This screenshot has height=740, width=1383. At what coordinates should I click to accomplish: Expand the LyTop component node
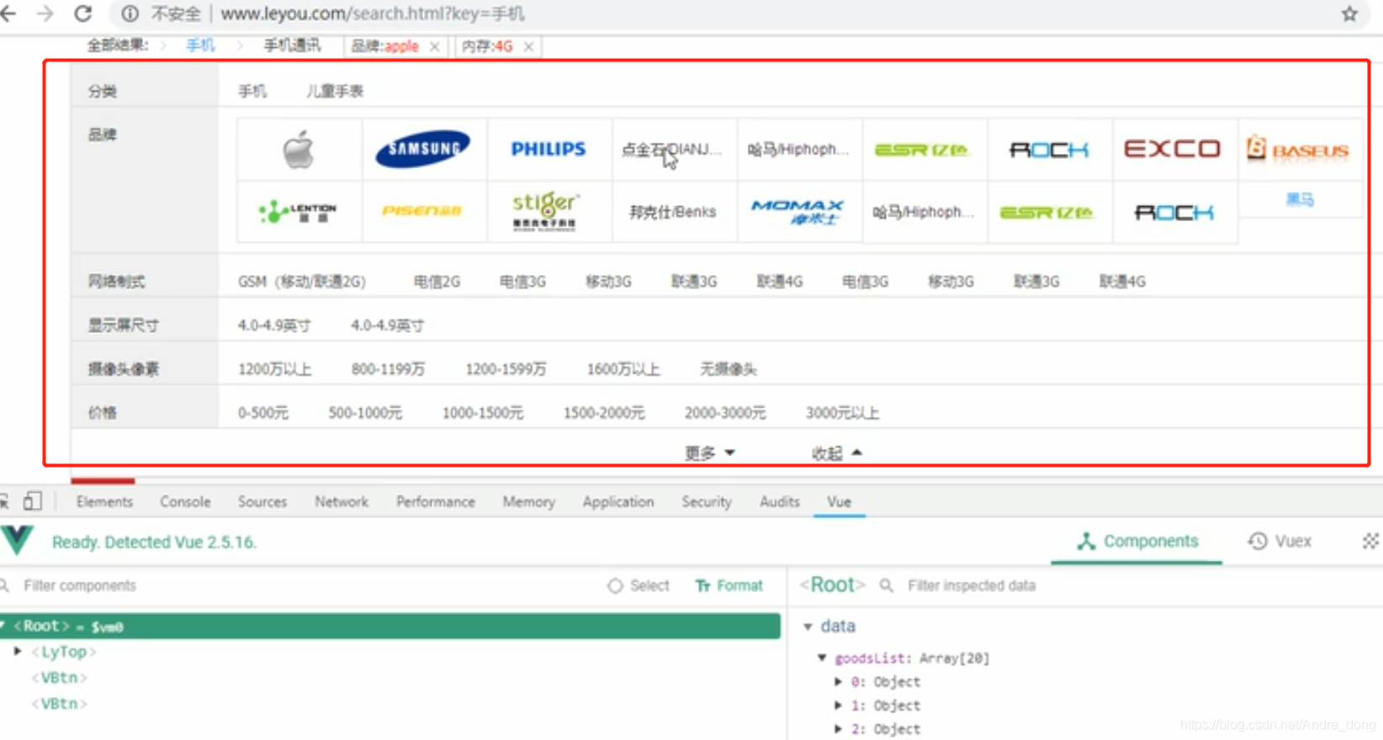click(17, 652)
